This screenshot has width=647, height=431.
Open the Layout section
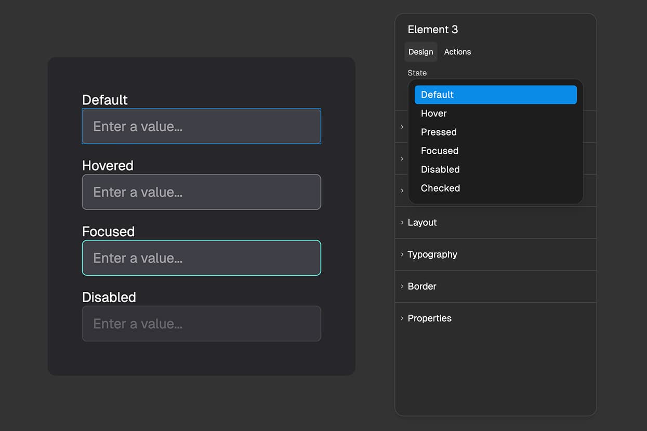[422, 222]
